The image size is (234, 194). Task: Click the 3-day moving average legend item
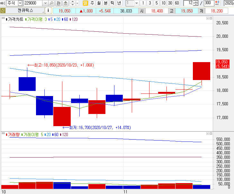coord(46,19)
